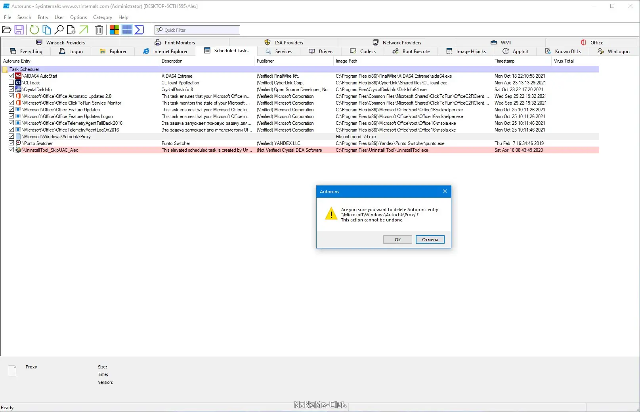
Task: Click "Sat Apr 18 08:43:49 2020" timestamp
Action: point(519,150)
